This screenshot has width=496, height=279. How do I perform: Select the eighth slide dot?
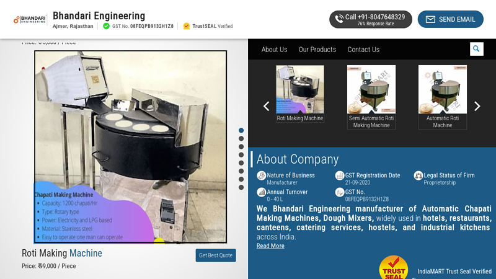click(x=241, y=187)
